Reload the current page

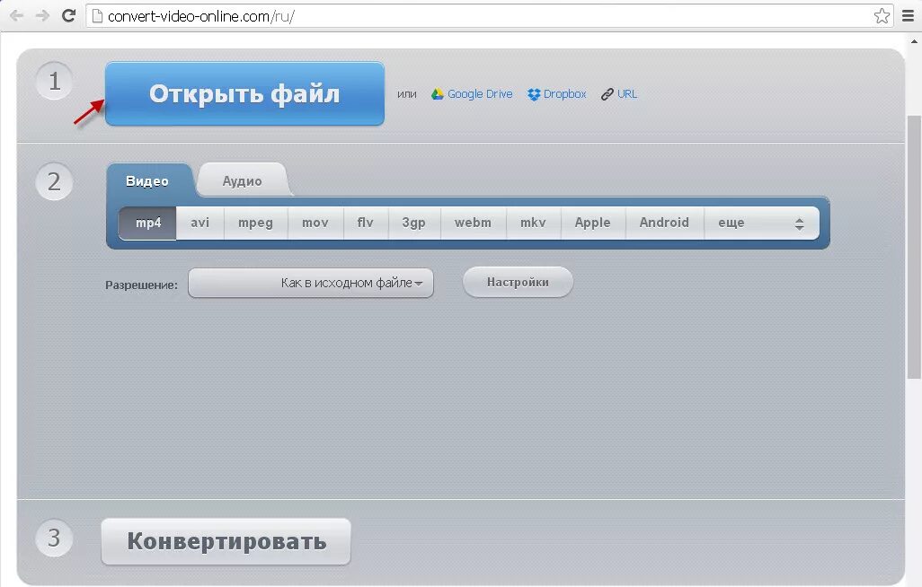[x=69, y=16]
